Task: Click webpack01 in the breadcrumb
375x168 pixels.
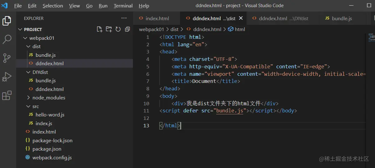Action: click(x=151, y=29)
